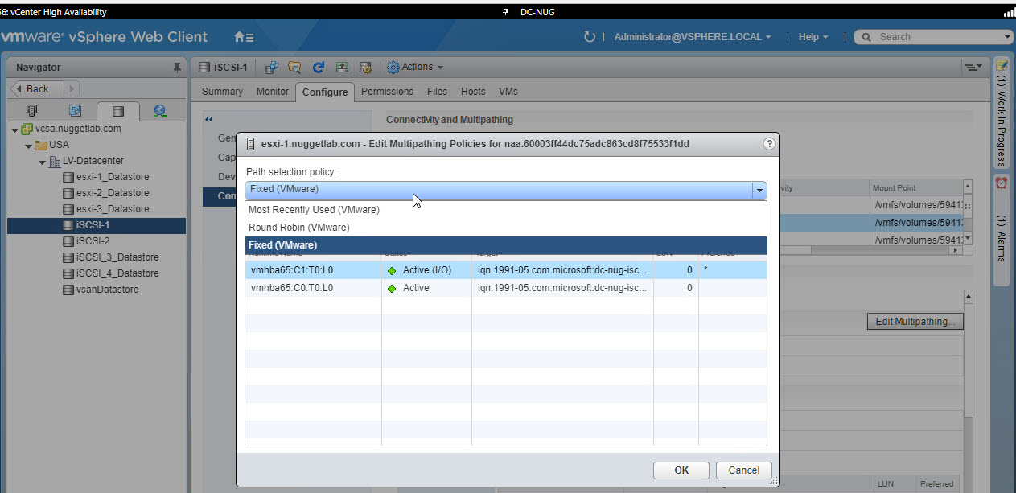Choose Most Recently Used (VMware) policy
The width and height of the screenshot is (1016, 493).
click(314, 210)
